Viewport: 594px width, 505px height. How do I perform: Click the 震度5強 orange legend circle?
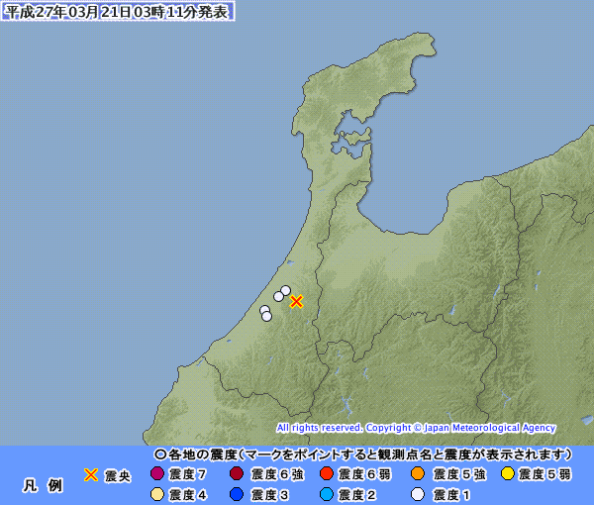(x=418, y=473)
